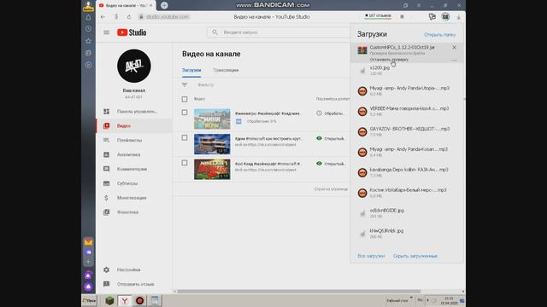This screenshot has height=307, width=547.
Task: Open the mail icon in the browser sidebar
Action: point(88,242)
